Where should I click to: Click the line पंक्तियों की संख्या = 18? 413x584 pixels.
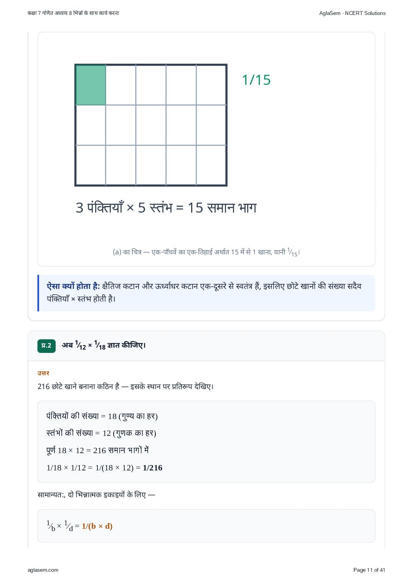click(x=102, y=416)
